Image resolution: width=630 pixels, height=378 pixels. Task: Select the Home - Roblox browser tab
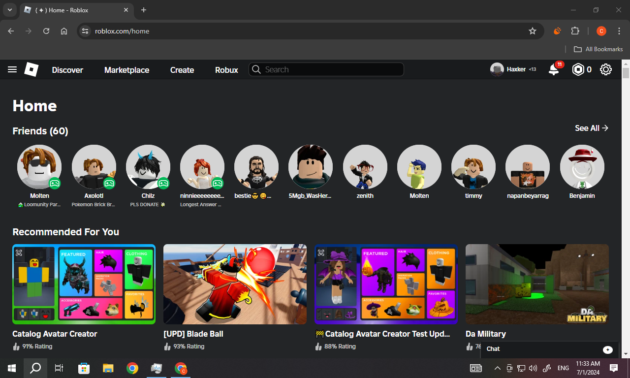tap(76, 10)
